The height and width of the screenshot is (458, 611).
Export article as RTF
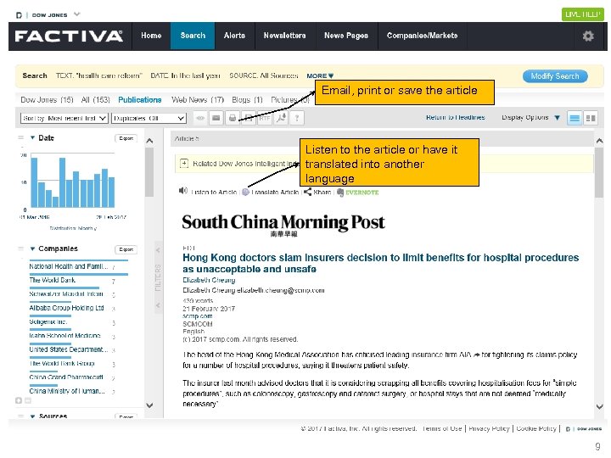tap(265, 118)
